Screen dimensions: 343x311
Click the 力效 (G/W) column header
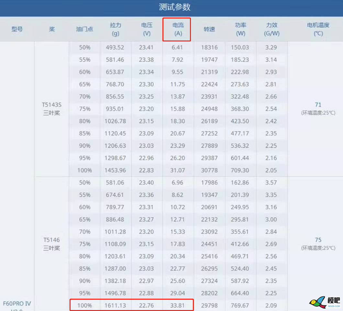click(x=272, y=29)
